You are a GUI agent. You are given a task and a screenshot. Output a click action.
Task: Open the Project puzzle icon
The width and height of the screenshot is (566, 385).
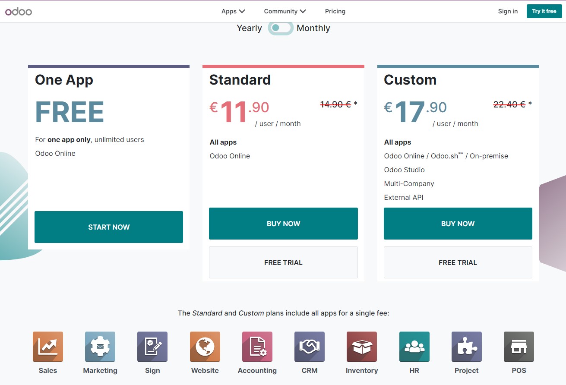point(467,347)
